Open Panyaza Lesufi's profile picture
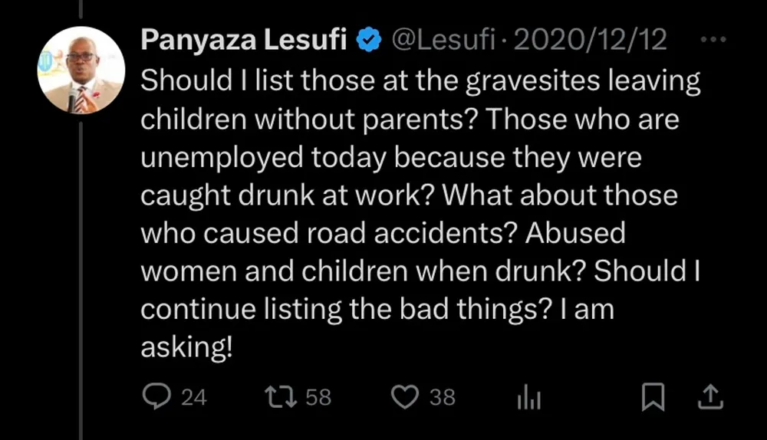Viewport: 767px width, 440px height. click(81, 70)
